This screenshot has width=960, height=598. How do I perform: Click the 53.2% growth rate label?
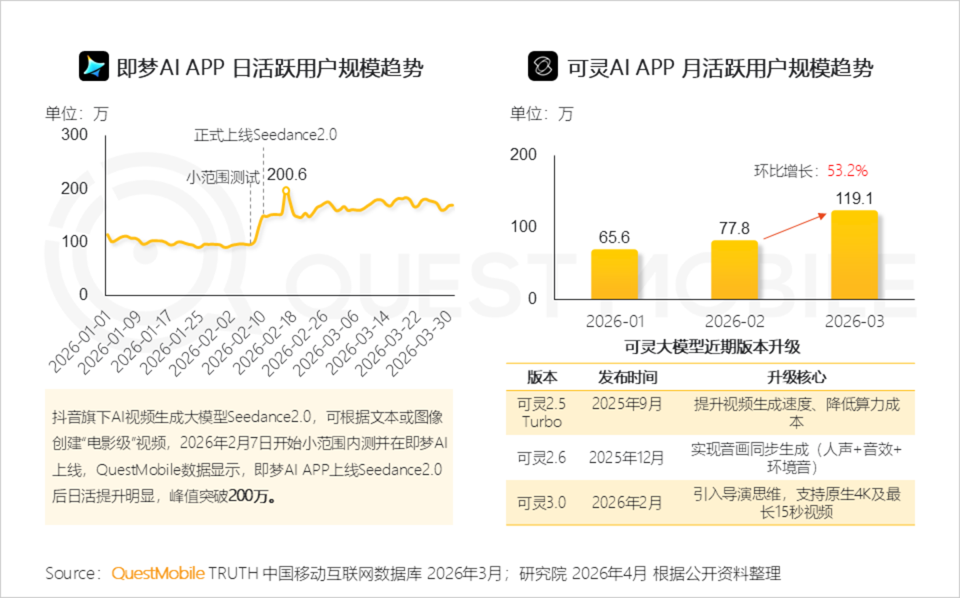click(847, 171)
